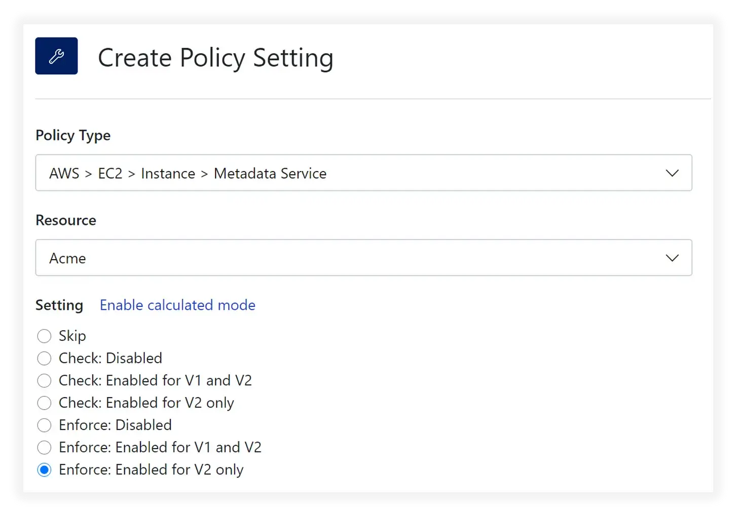Click the Resource field label

(x=66, y=220)
